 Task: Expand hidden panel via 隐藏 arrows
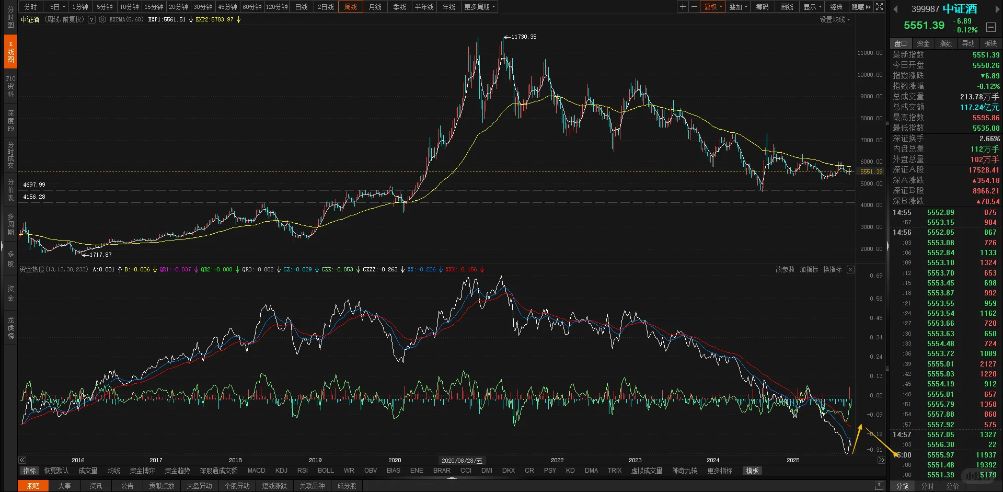point(861,7)
